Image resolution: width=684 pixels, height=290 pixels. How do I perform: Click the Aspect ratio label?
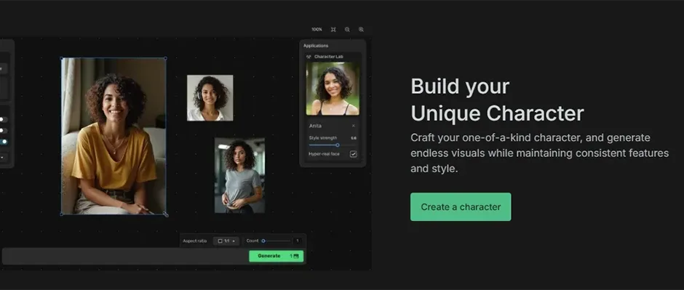click(x=194, y=241)
